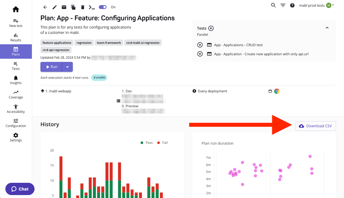Click the 0. Preview environment

[x=130, y=106]
